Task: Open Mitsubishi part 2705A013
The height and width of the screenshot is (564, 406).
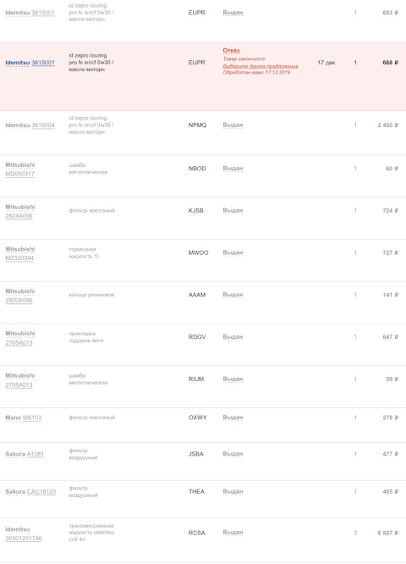Action: [x=19, y=384]
